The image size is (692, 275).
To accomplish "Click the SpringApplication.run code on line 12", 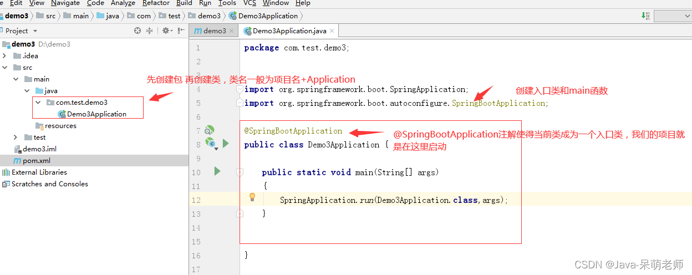I will [394, 200].
